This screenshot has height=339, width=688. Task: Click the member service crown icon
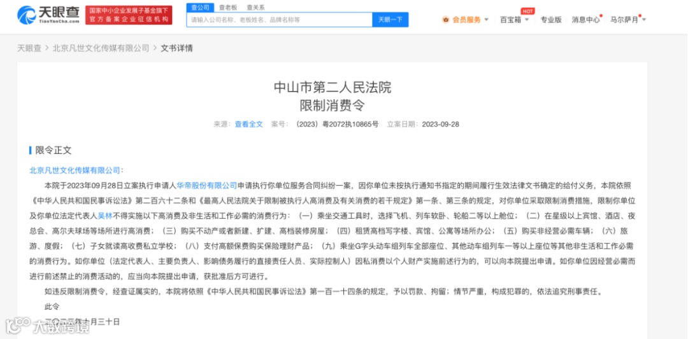tap(445, 20)
